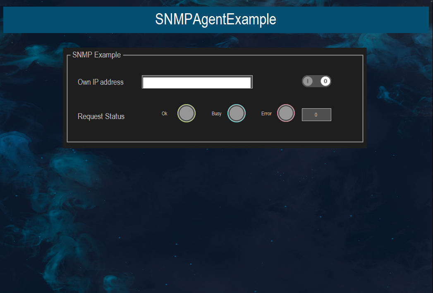Select the pink-ringed Error lamp icon
The image size is (433, 293).
tap(286, 113)
